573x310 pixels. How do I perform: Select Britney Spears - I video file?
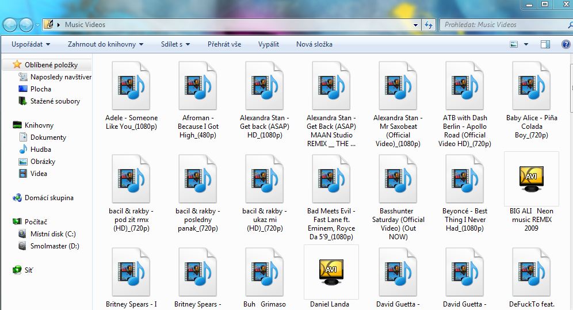point(131,278)
